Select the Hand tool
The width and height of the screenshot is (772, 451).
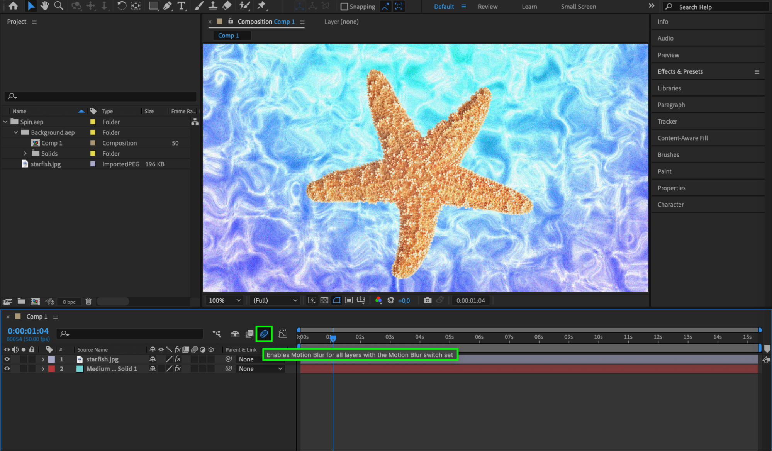click(x=45, y=6)
